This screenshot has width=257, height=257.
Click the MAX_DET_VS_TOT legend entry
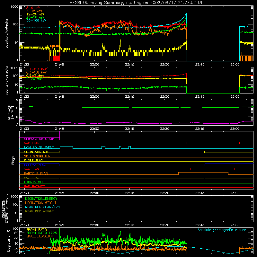tap(40, 236)
